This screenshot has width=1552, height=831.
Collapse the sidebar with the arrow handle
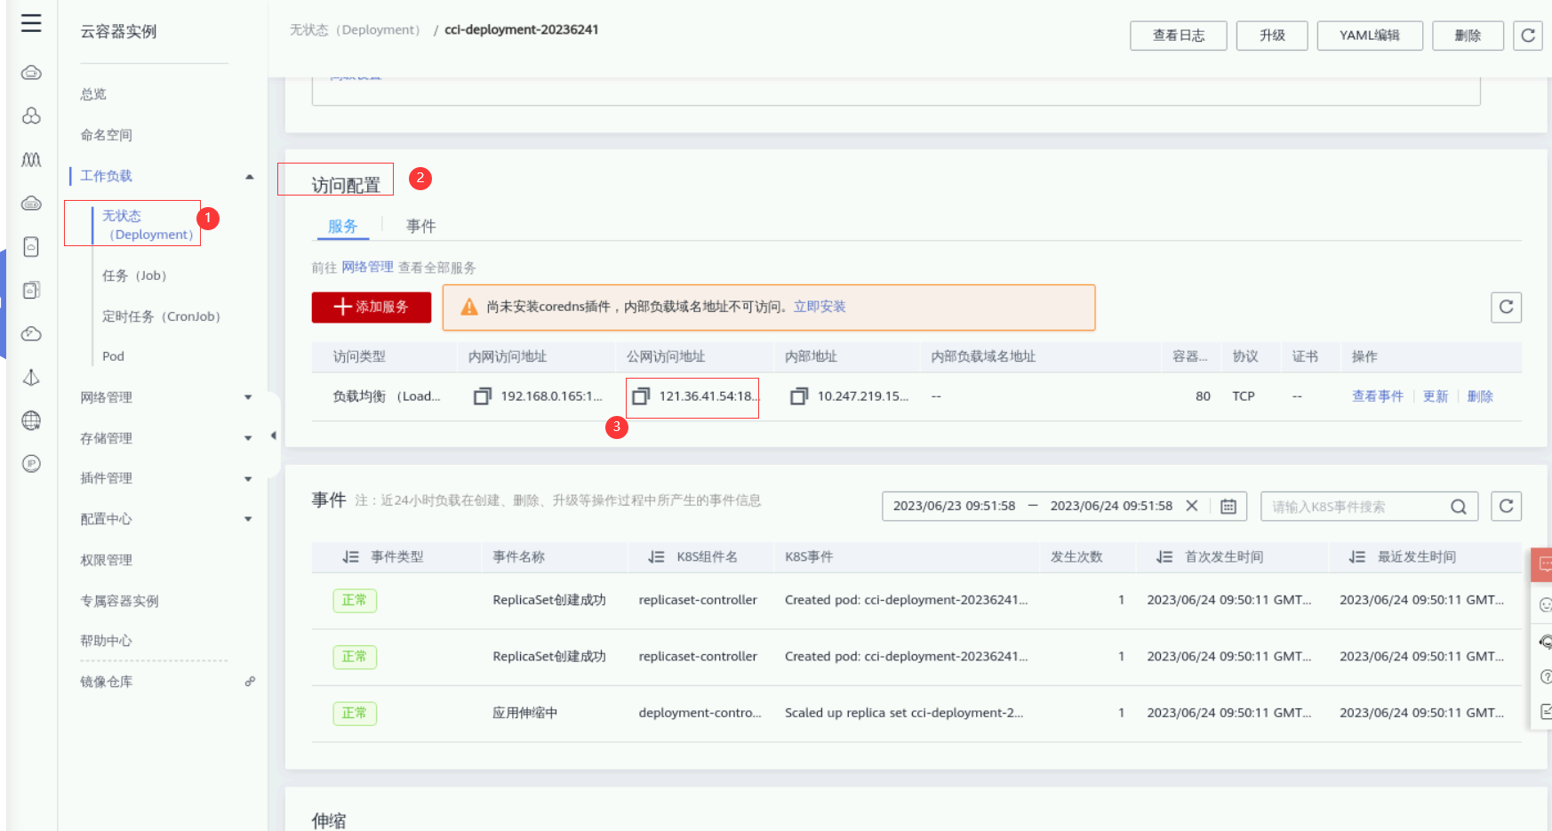(274, 435)
